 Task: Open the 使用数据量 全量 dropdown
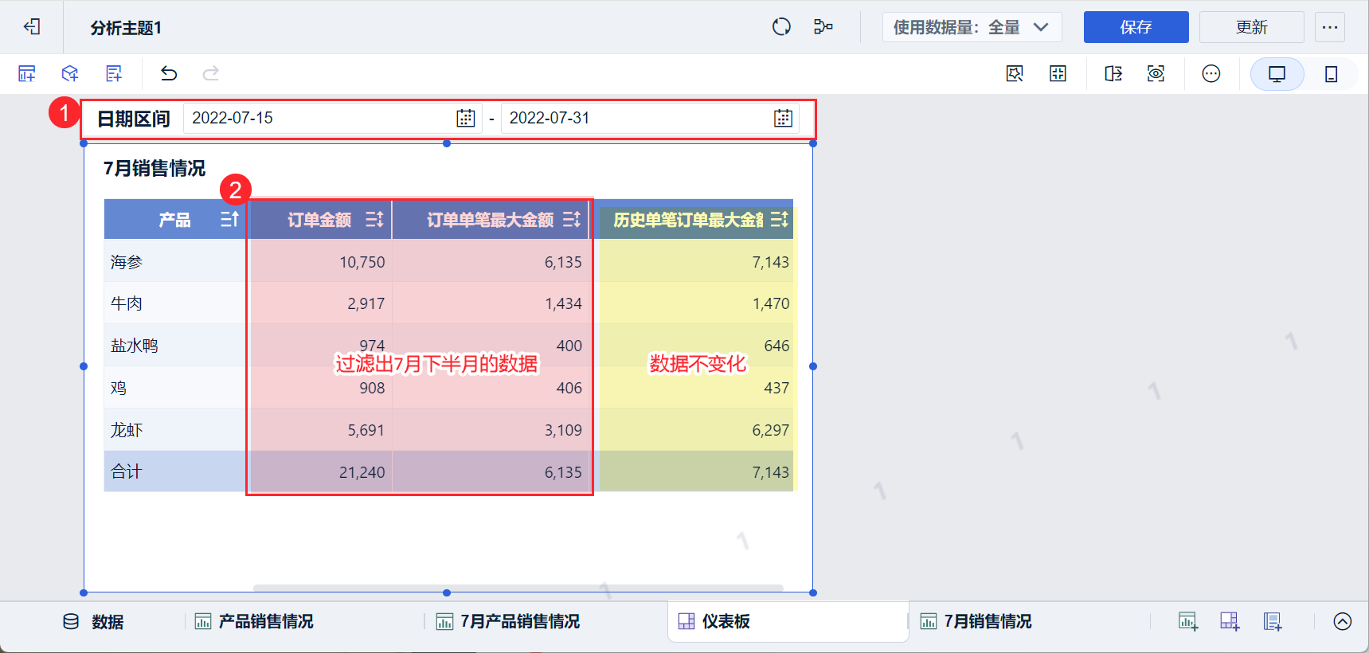coord(972,27)
